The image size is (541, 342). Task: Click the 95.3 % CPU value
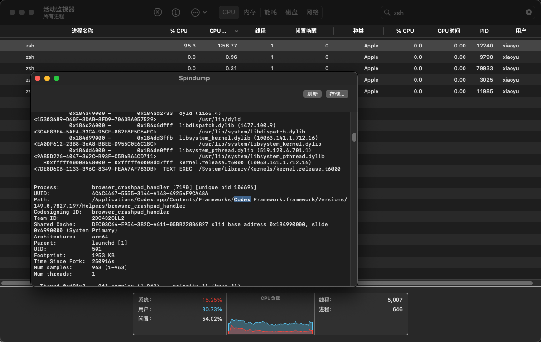(190, 46)
